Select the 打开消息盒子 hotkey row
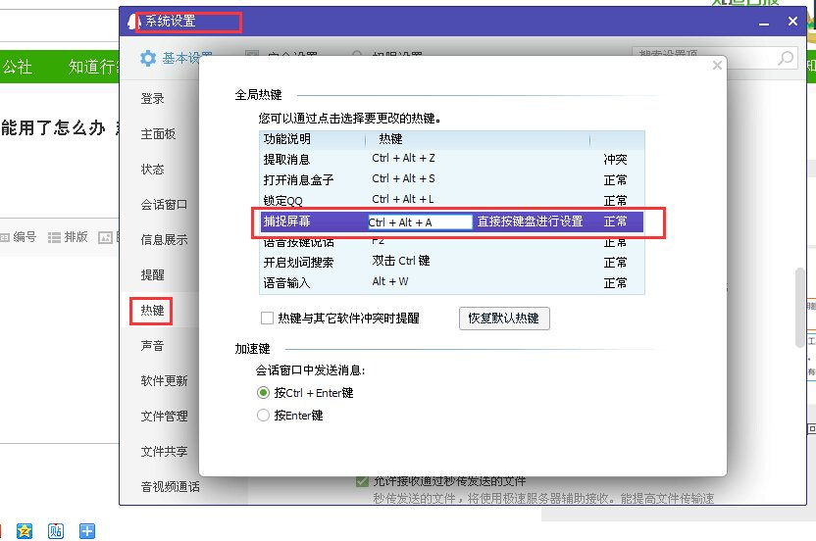Image resolution: width=816 pixels, height=541 pixels. pyautogui.click(x=452, y=180)
